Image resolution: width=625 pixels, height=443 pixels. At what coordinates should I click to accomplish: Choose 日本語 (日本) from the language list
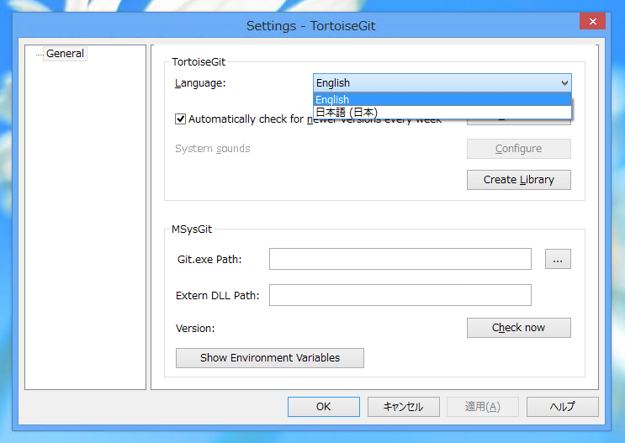442,113
